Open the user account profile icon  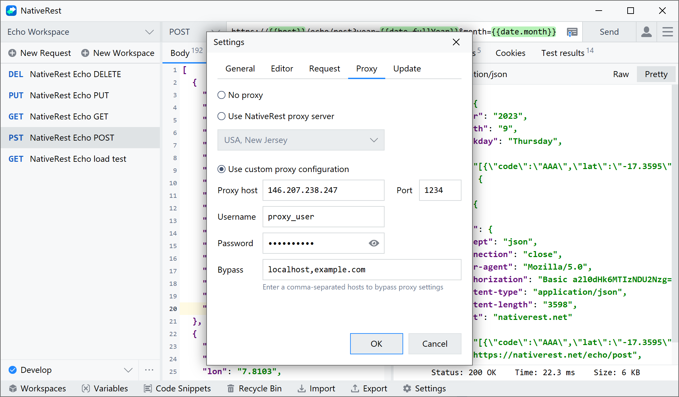click(x=646, y=32)
